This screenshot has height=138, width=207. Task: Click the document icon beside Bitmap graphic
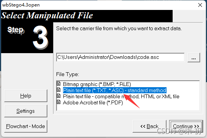tap(58, 84)
